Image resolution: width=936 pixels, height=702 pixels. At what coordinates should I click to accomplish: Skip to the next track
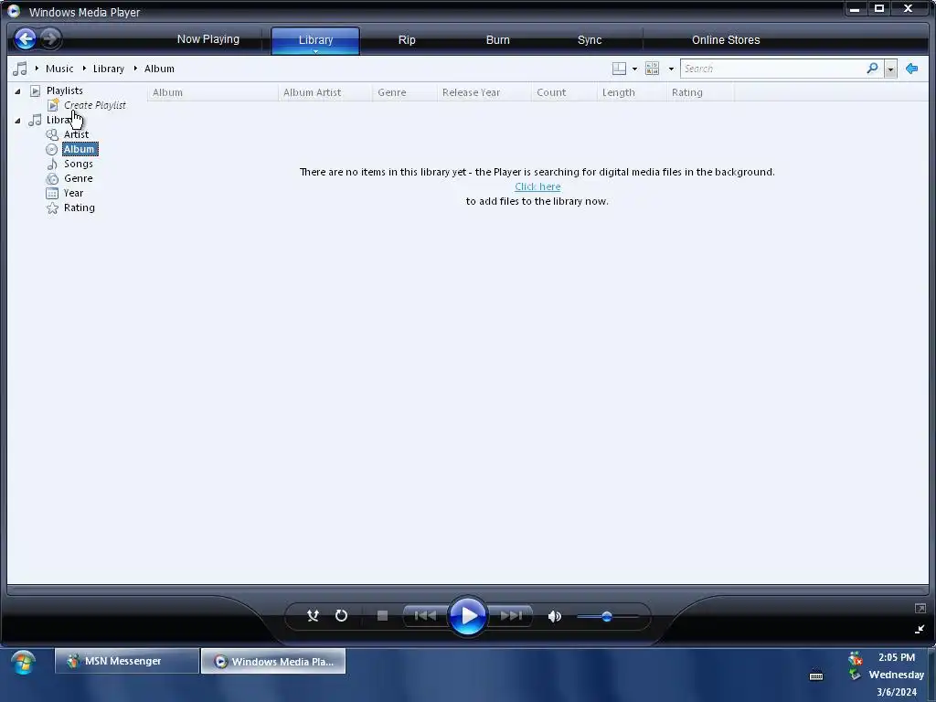511,615
